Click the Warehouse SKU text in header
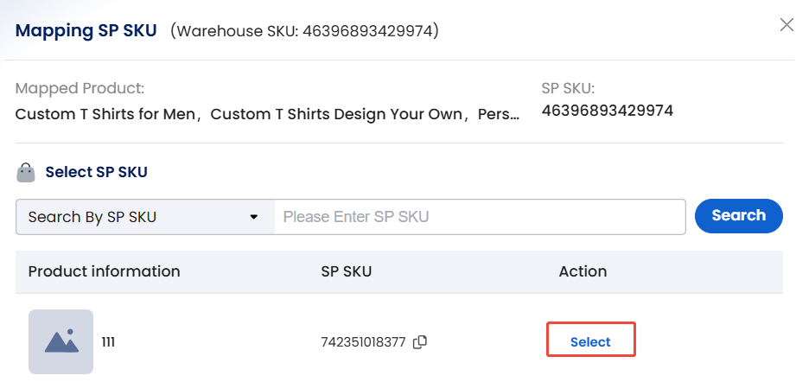The image size is (796, 382). [304, 32]
